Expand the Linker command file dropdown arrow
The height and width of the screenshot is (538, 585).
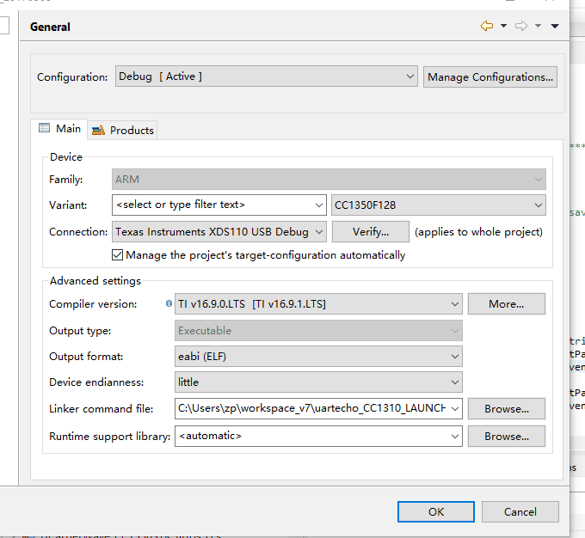coord(455,409)
